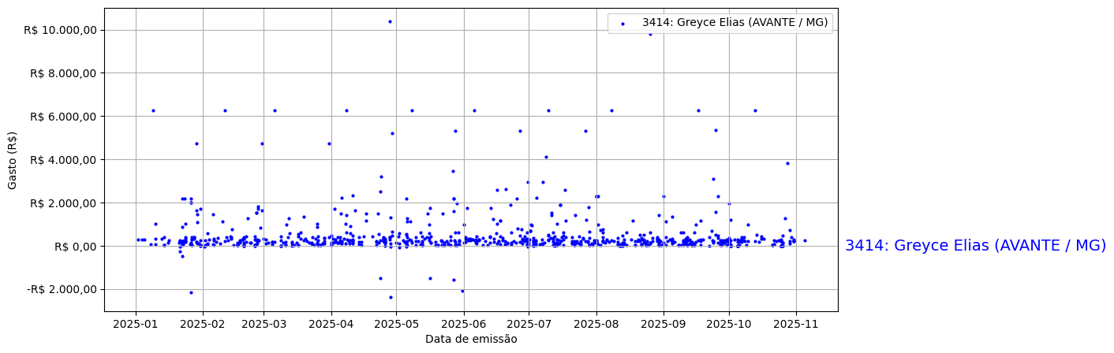Click the R$ 0,00 y-axis tick

[76, 247]
